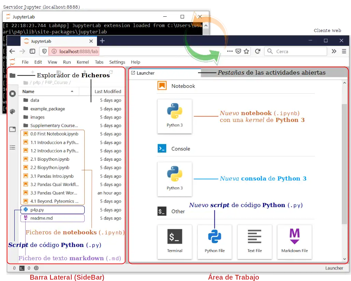
Task: Open the Help menu
Action: [136, 62]
